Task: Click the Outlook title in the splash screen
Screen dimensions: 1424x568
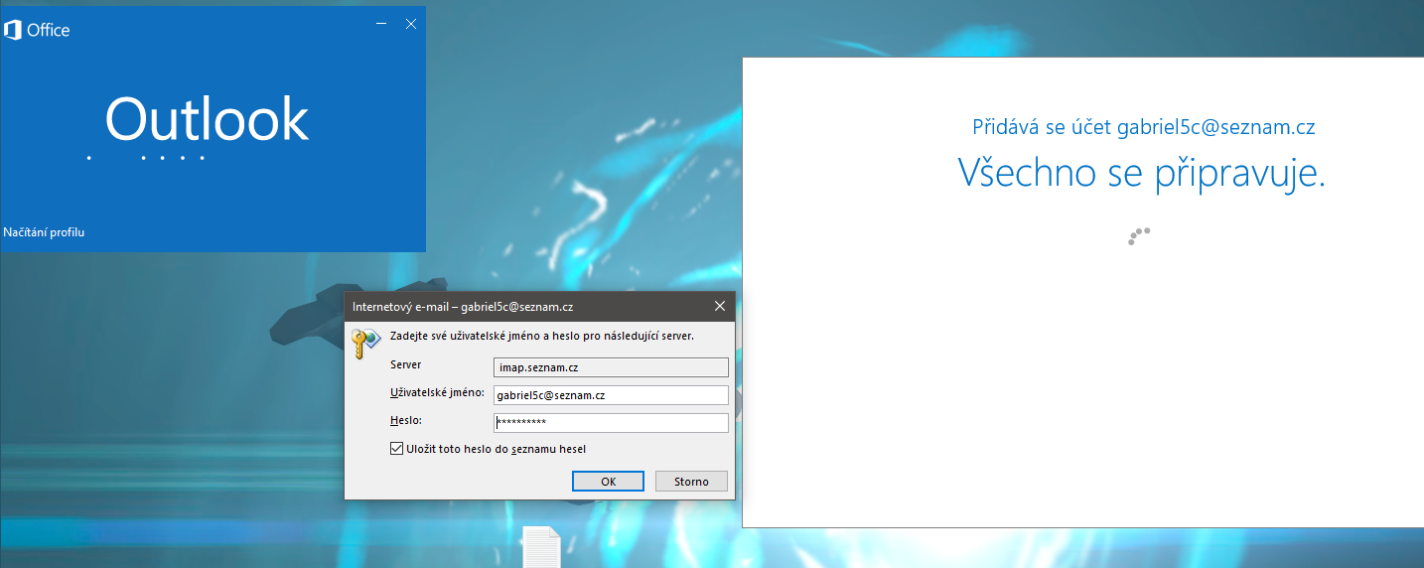Action: [x=207, y=119]
